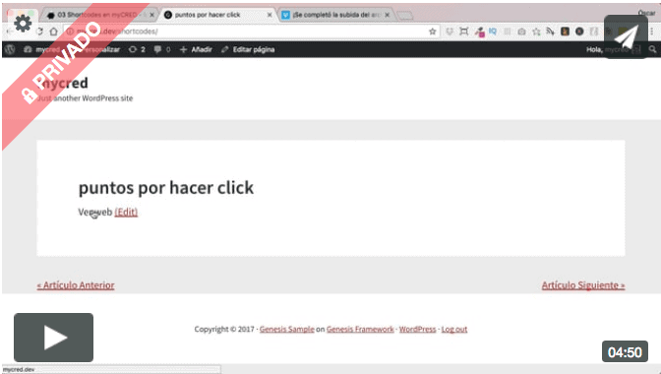Click the camera extension icon
The height and width of the screenshot is (374, 661).
click(x=521, y=31)
